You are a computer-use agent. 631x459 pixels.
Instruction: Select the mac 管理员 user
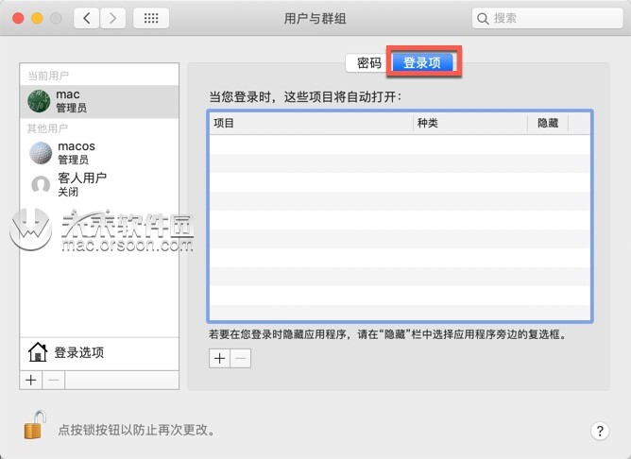(x=99, y=101)
